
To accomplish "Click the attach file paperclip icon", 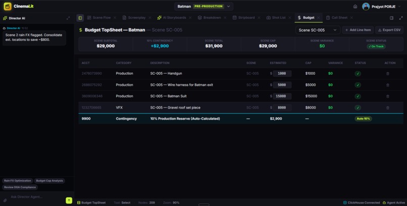I will [x=5, y=200].
